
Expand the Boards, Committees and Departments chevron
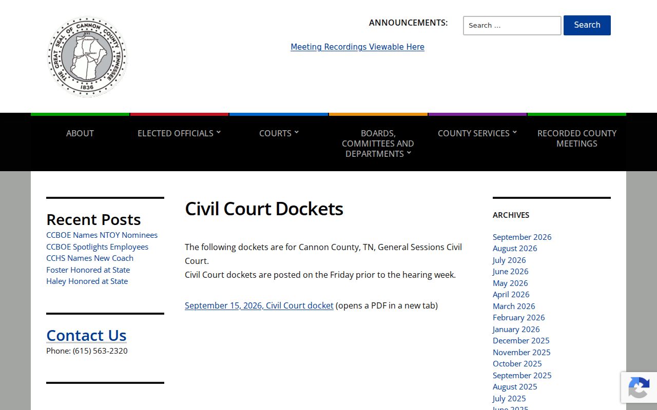click(409, 153)
